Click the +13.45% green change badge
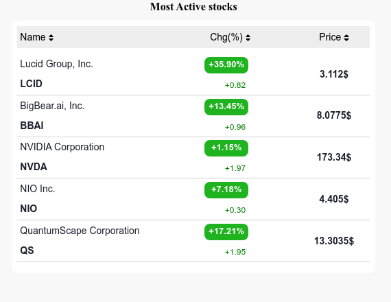The width and height of the screenshot is (391, 302). coord(226,107)
